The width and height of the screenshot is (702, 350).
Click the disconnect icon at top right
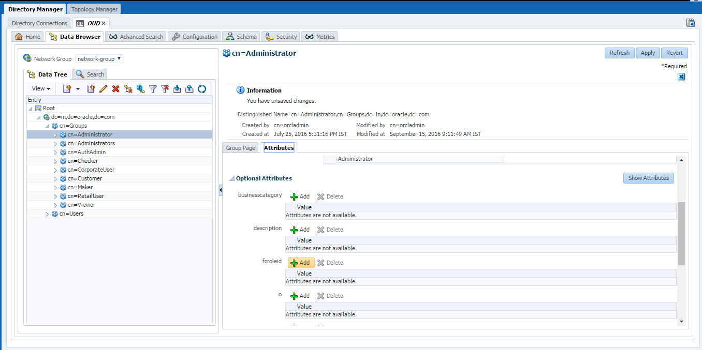691,23
